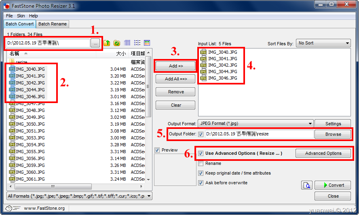Image resolution: width=359 pixels, height=215 pixels.
Task: Open output format Settings
Action: pos(333,124)
